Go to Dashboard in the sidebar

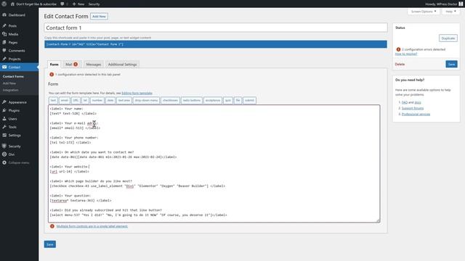[x=17, y=15]
